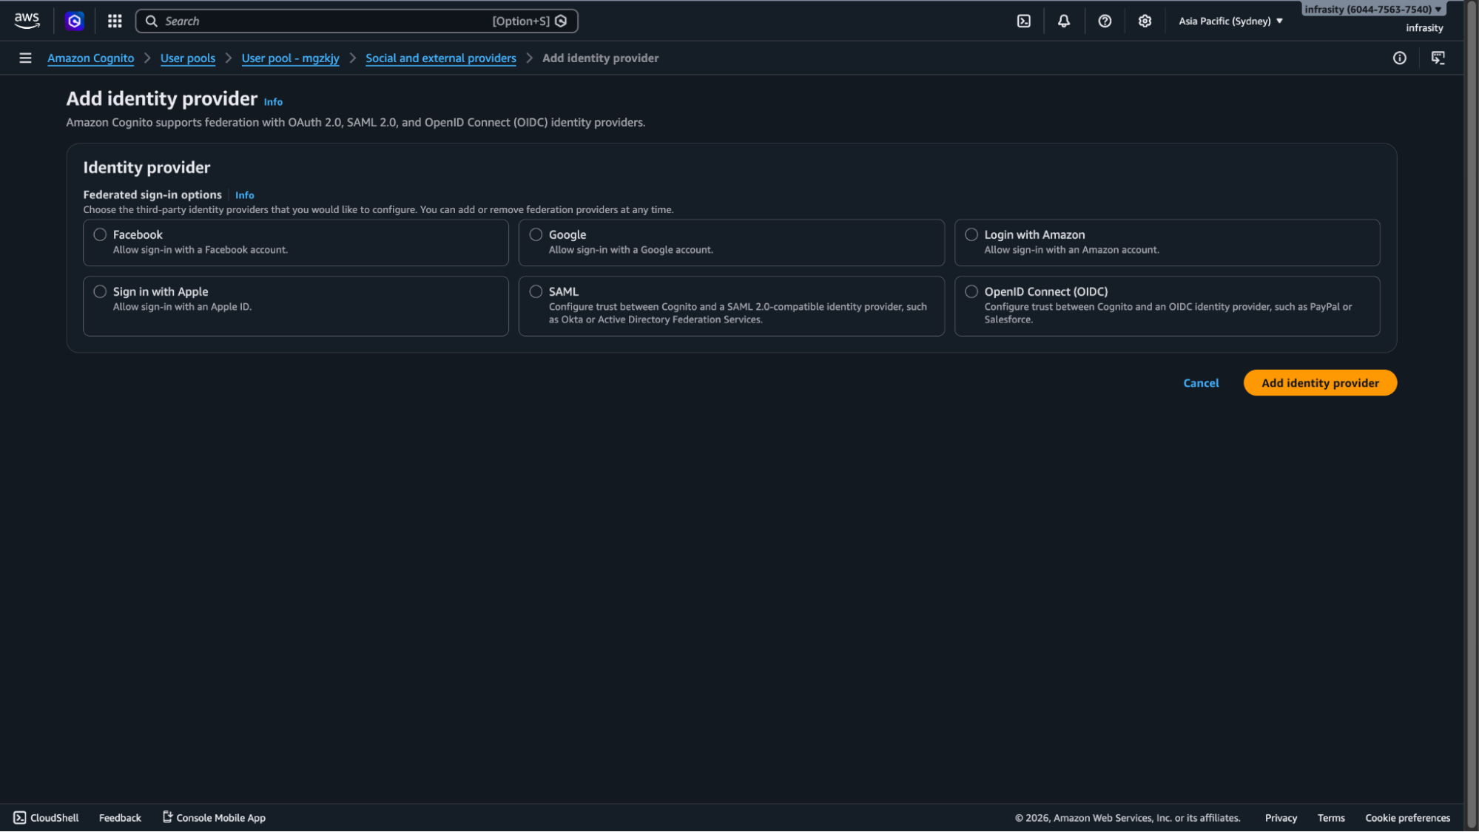
Task: Open the infrasity account dropdown
Action: point(1372,10)
